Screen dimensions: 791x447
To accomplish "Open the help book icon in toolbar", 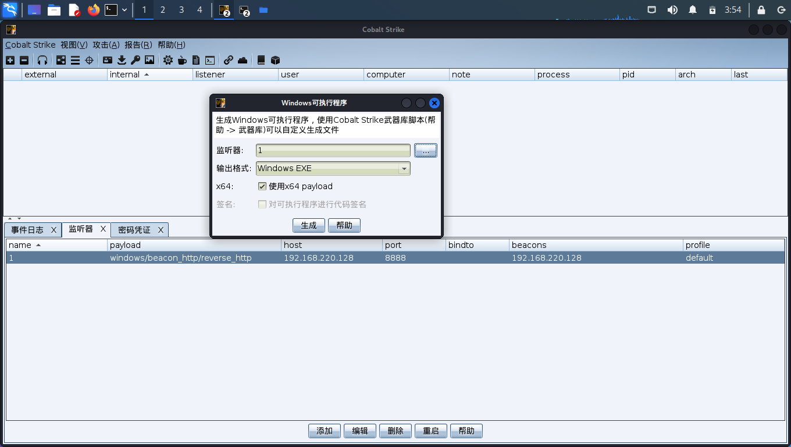I will pos(261,60).
